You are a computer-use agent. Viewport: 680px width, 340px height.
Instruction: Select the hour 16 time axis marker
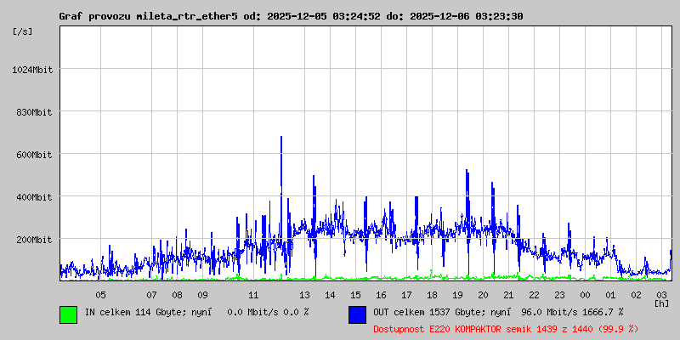click(x=381, y=295)
